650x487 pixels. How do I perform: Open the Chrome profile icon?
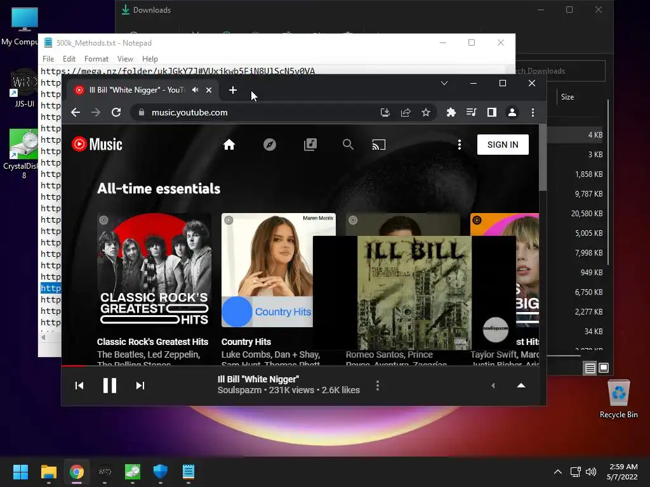coord(512,112)
